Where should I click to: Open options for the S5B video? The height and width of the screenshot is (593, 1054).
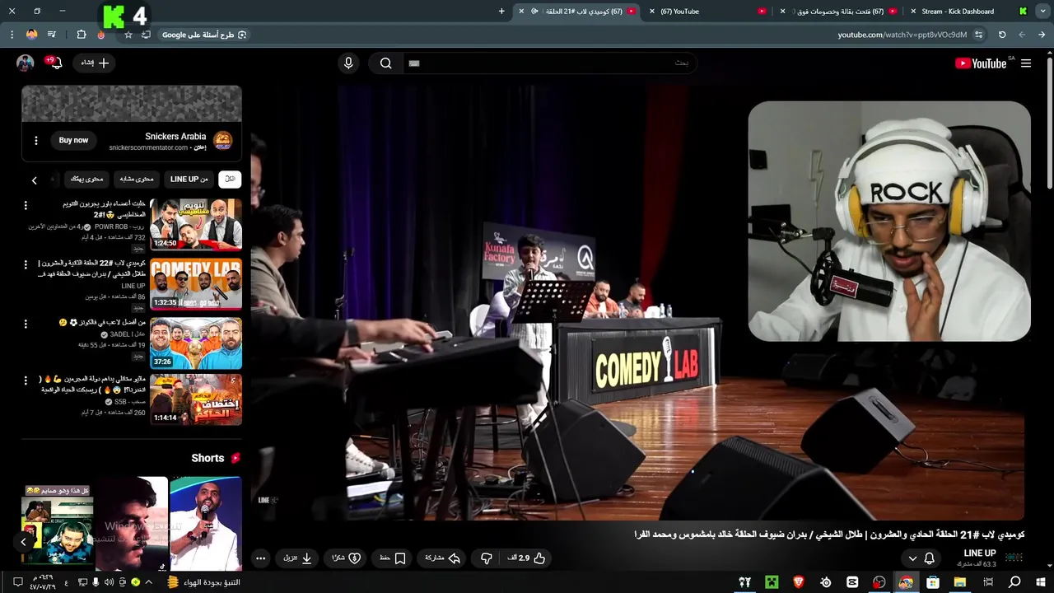click(x=25, y=382)
